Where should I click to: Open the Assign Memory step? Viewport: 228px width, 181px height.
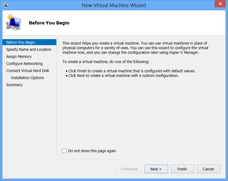point(19,57)
